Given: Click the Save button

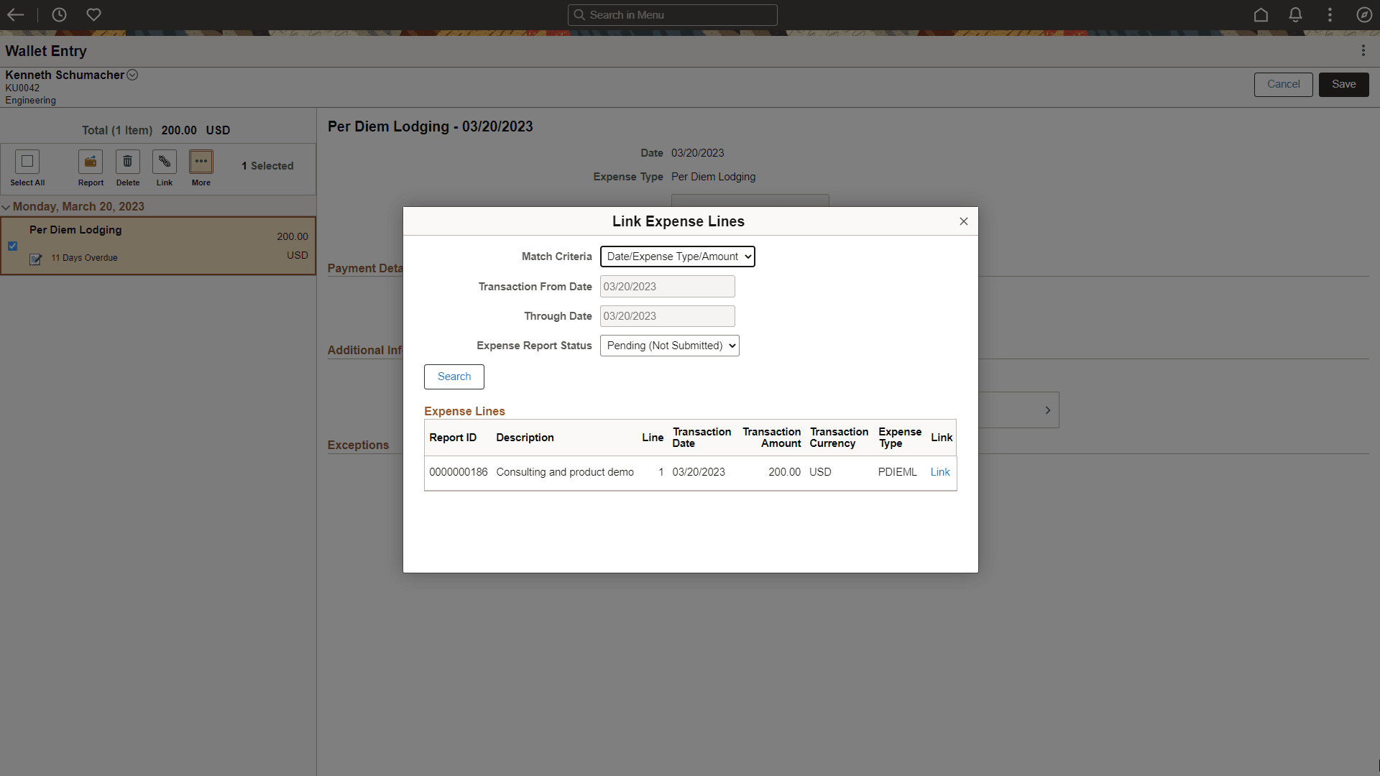Looking at the screenshot, I should (x=1343, y=84).
